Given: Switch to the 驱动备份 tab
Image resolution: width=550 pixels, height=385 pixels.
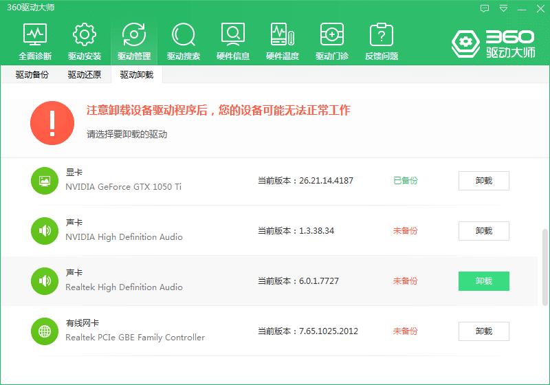Looking at the screenshot, I should [32, 75].
